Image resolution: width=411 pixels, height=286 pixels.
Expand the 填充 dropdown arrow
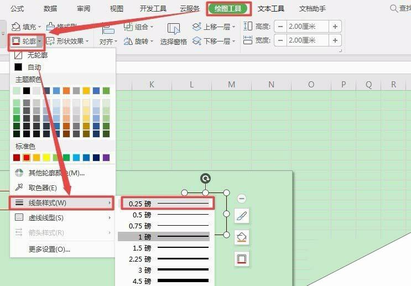[x=39, y=27]
